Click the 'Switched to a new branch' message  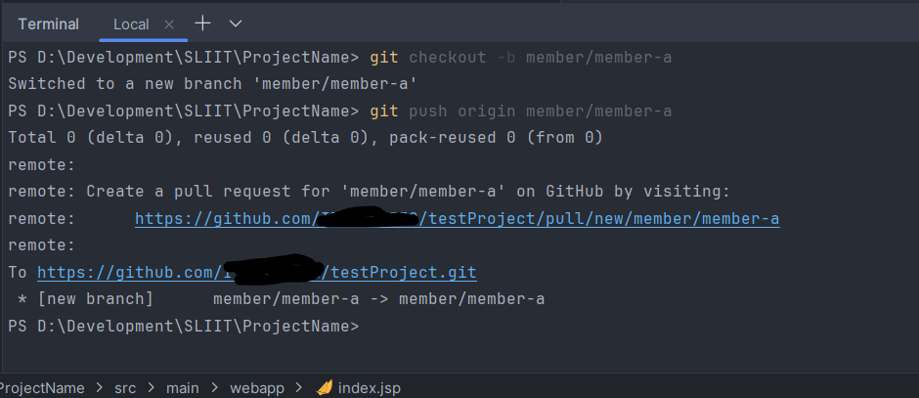212,84
